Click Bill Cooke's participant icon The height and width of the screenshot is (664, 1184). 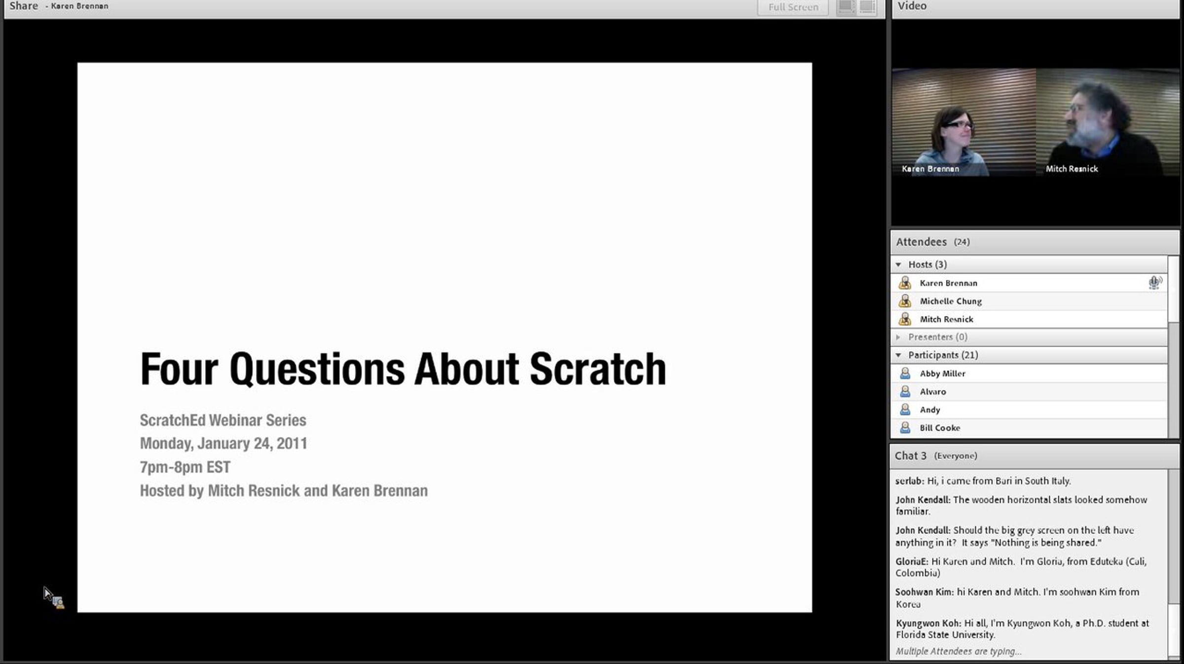point(905,428)
